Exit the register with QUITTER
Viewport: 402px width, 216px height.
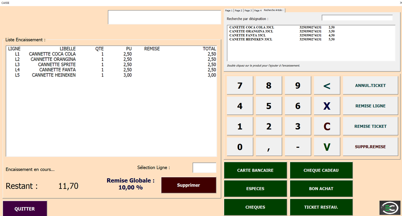[25, 209]
